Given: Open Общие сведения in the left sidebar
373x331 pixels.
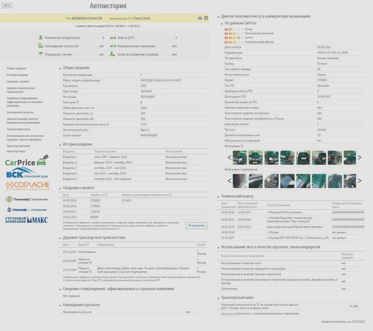Looking at the screenshot, I should [x=16, y=69].
